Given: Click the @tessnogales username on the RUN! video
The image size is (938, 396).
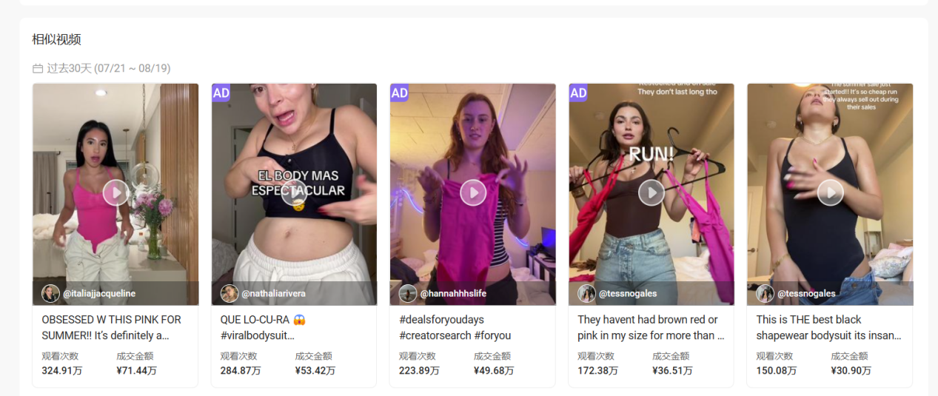Looking at the screenshot, I should (628, 294).
